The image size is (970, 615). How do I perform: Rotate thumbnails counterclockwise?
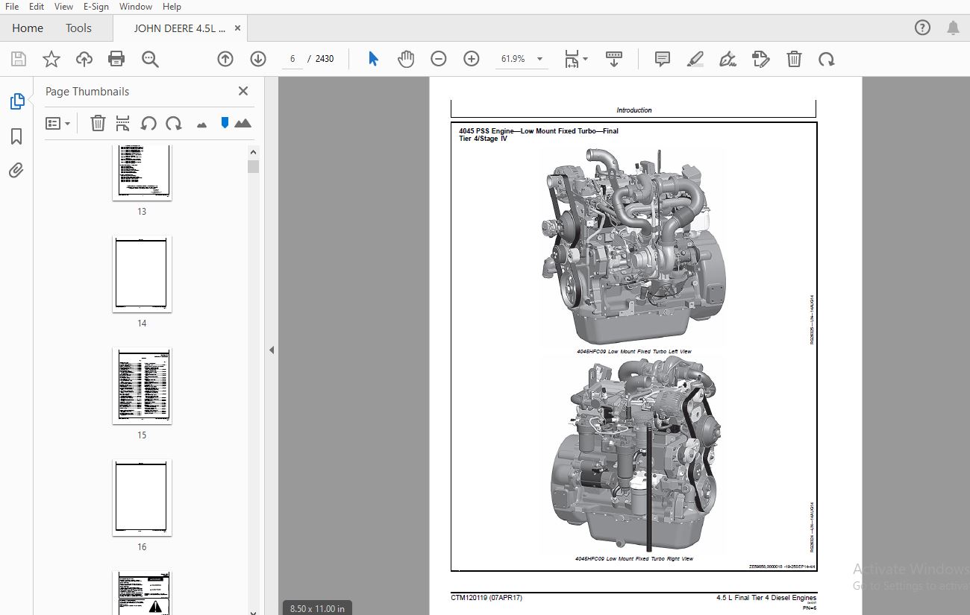point(148,124)
